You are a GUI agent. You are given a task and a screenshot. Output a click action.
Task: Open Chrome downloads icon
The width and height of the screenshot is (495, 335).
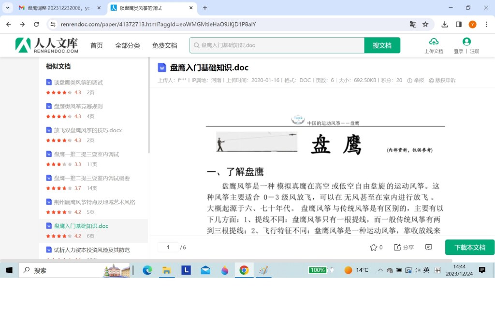(x=445, y=24)
